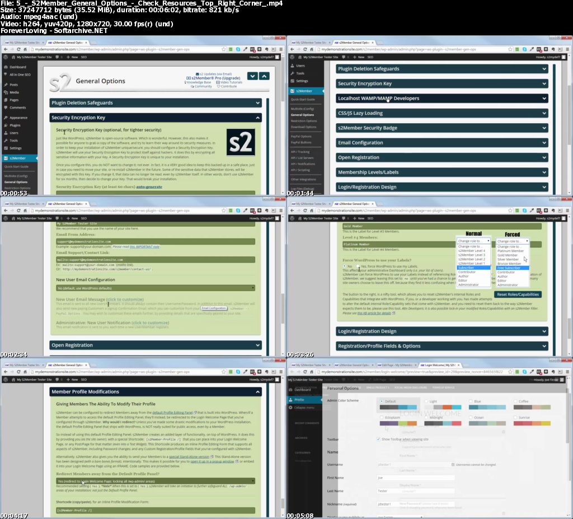Click the Collapse menu icon in the 00:05:08 frame

(291, 408)
